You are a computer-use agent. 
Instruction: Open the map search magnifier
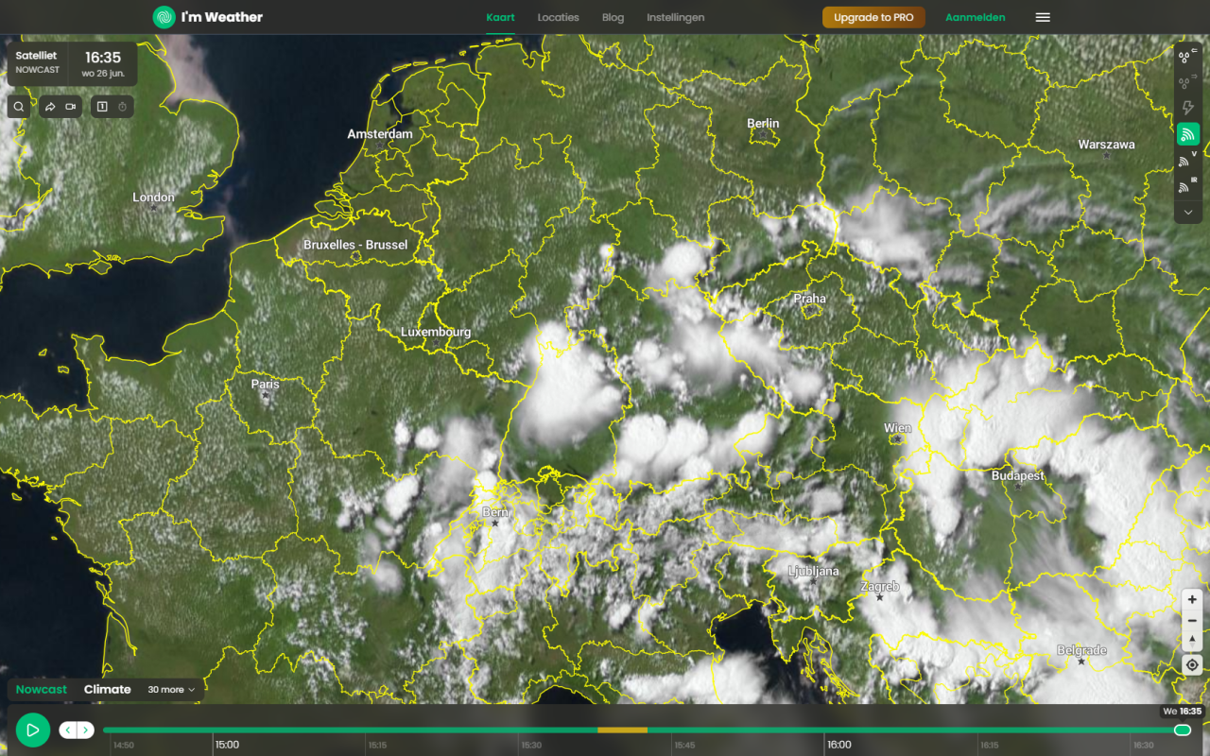(19, 107)
